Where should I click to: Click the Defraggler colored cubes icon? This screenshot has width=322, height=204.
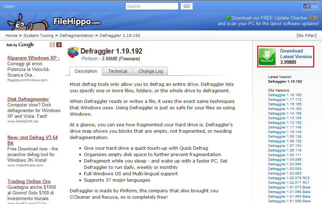[x=73, y=52]
